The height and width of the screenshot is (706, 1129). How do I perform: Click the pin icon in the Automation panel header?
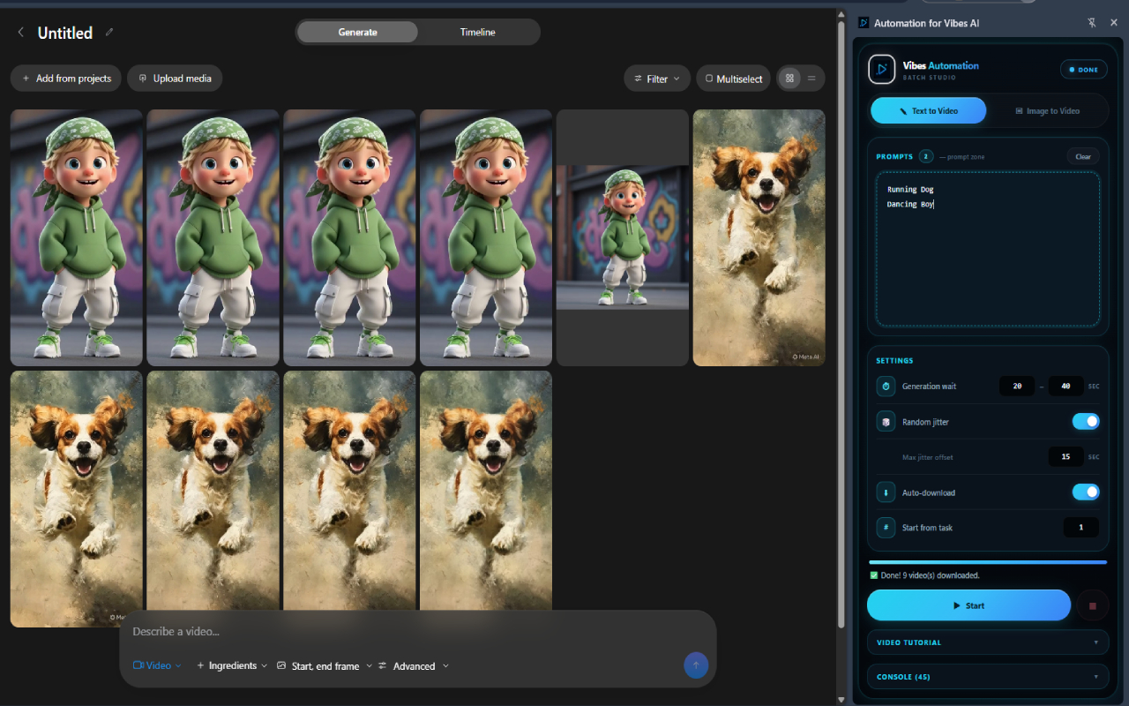pos(1092,23)
